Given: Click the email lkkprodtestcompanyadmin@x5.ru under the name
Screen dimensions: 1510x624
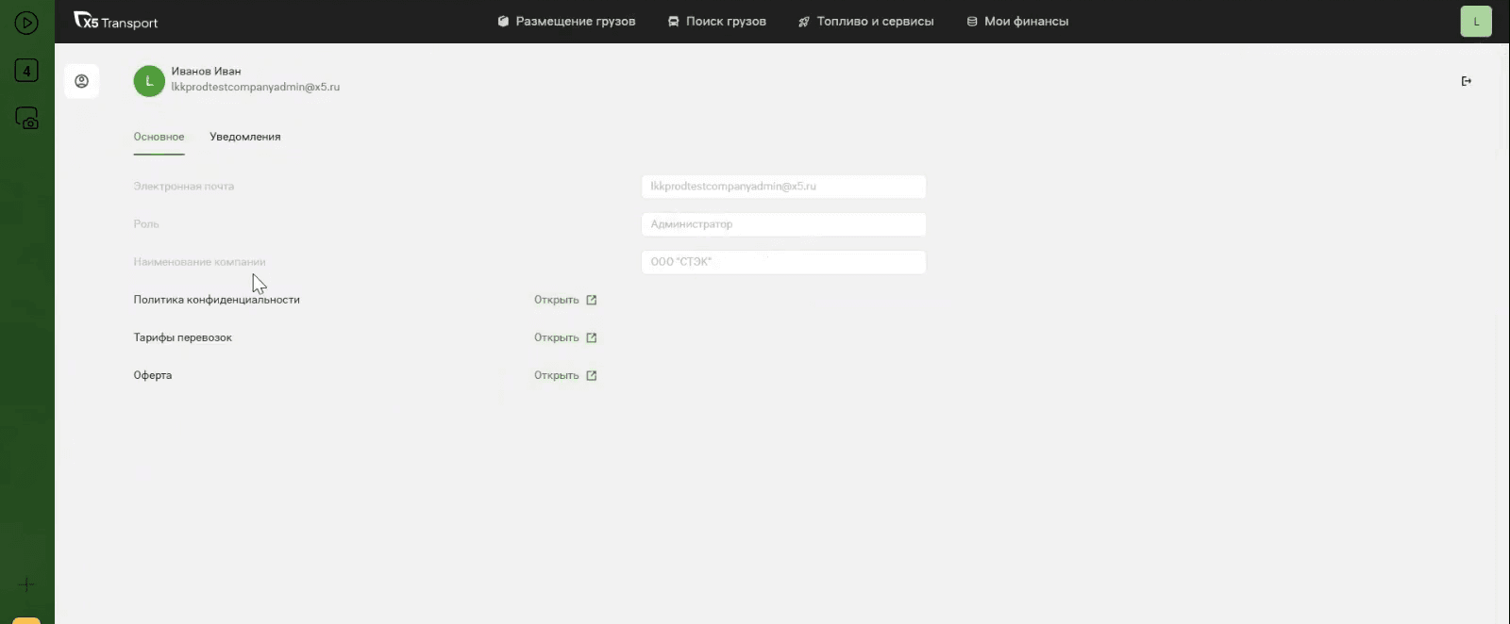Looking at the screenshot, I should pyautogui.click(x=256, y=87).
